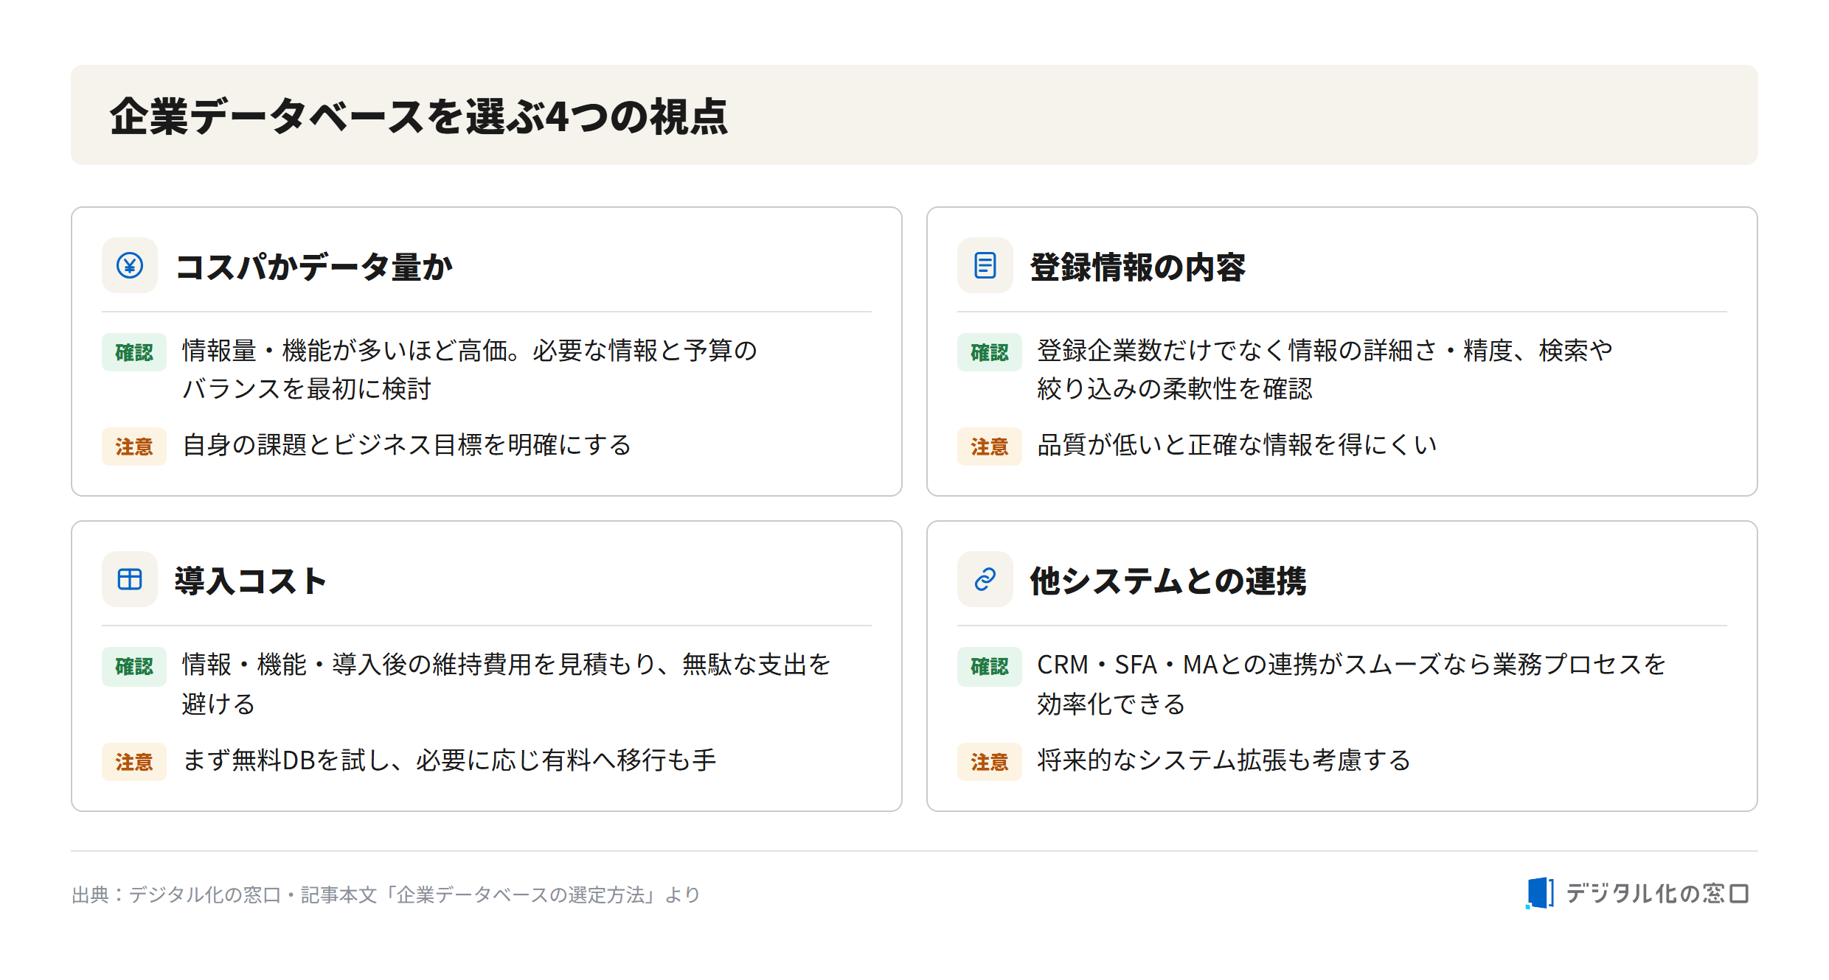
Task: Click the document icon beside 登録情報の内容
Action: (x=985, y=265)
